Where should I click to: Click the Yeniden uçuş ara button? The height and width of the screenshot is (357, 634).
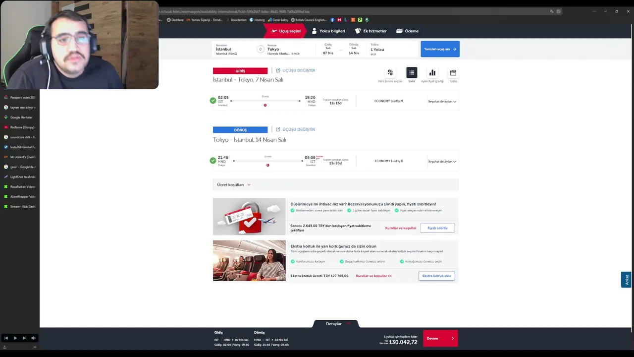click(440, 49)
